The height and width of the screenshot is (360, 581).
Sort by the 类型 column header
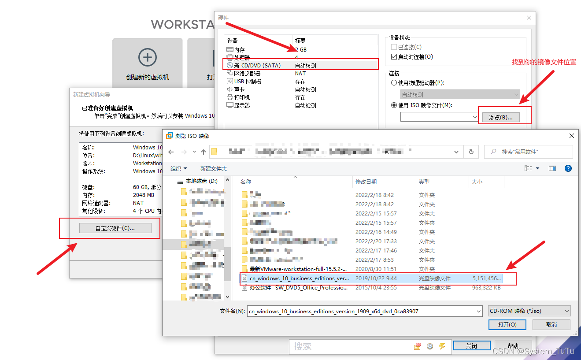(x=424, y=182)
